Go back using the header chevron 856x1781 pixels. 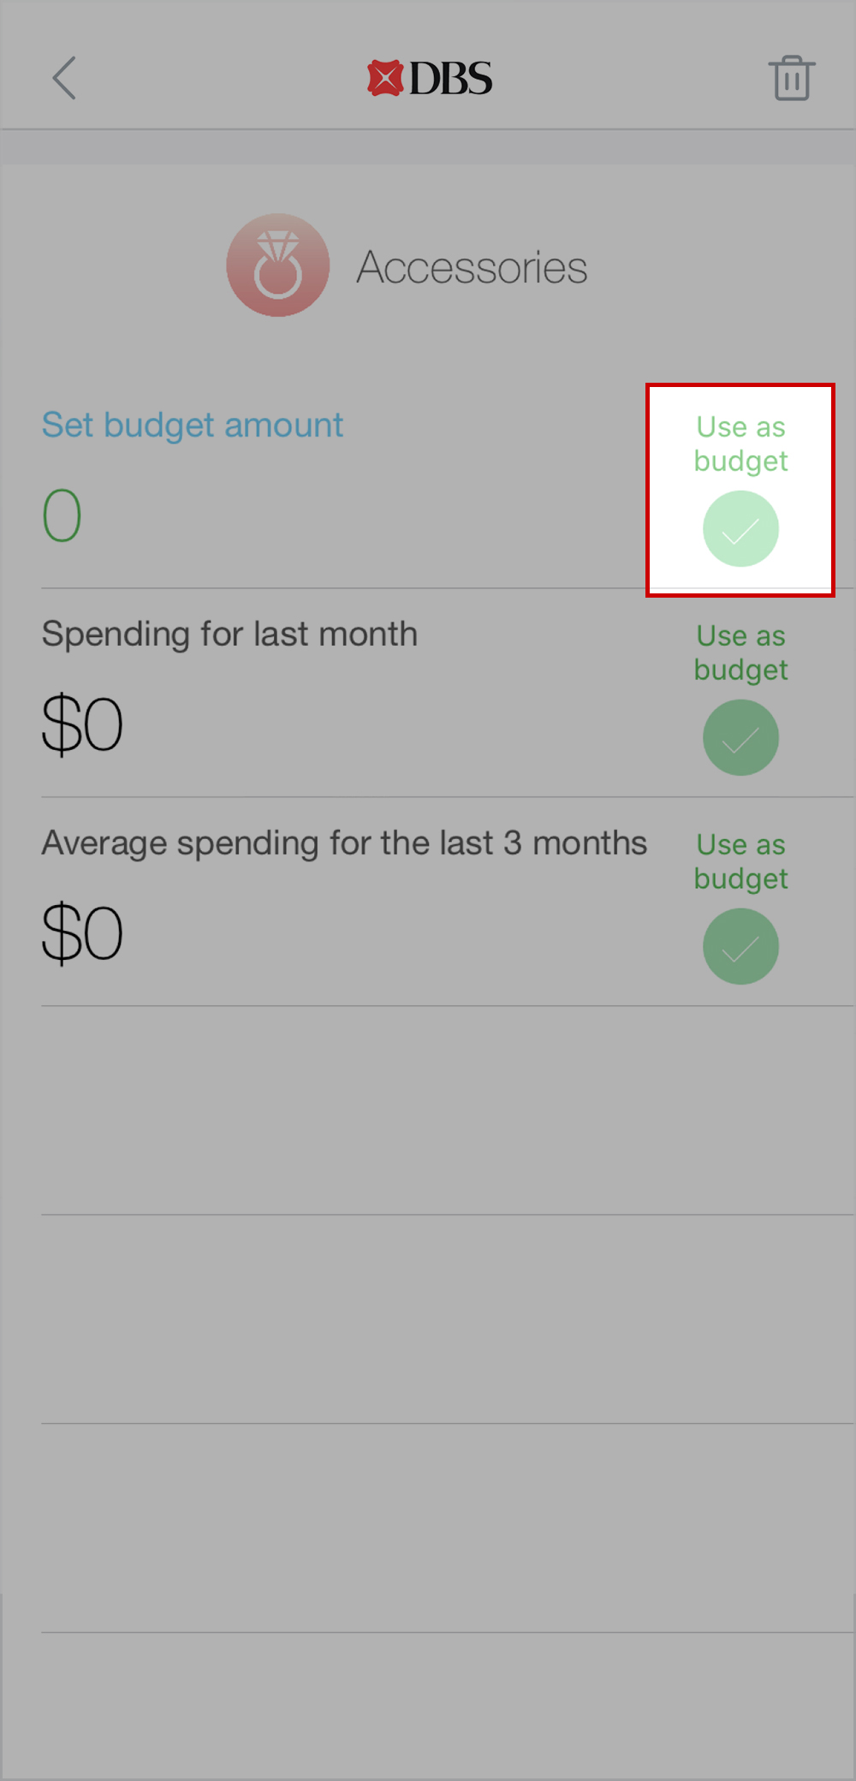coord(64,79)
